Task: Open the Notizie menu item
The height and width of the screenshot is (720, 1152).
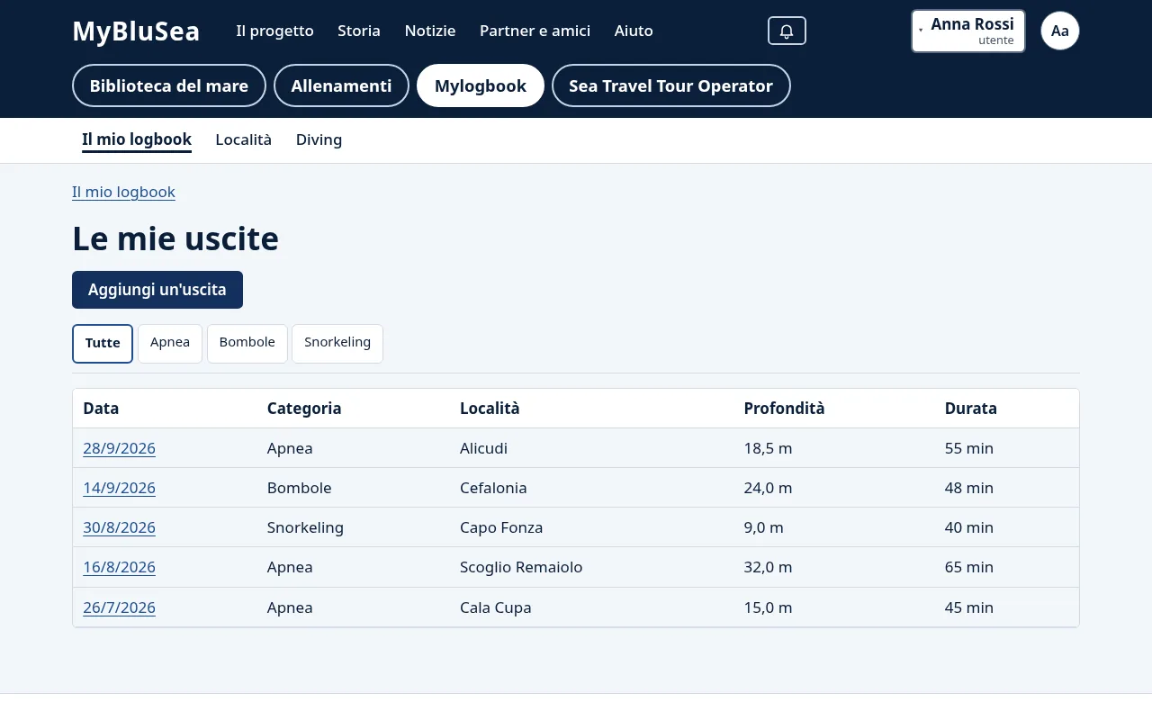Action: [x=430, y=31]
